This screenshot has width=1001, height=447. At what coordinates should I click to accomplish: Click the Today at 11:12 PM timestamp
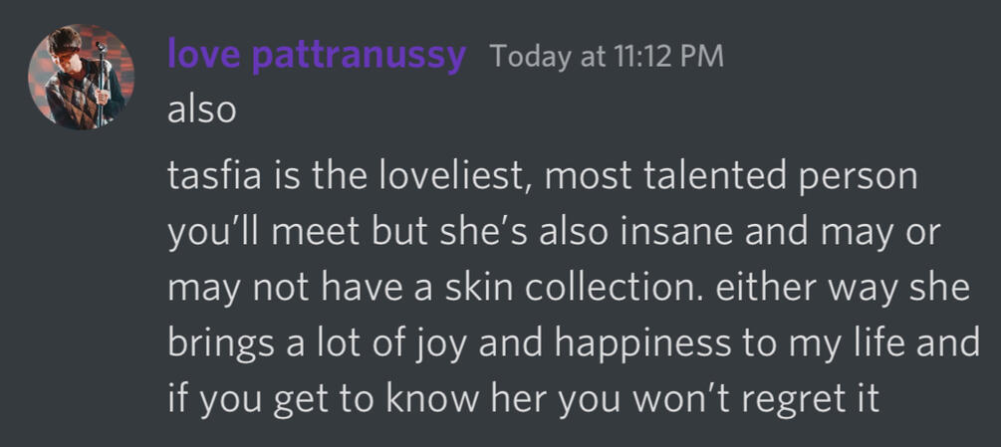tap(608, 56)
